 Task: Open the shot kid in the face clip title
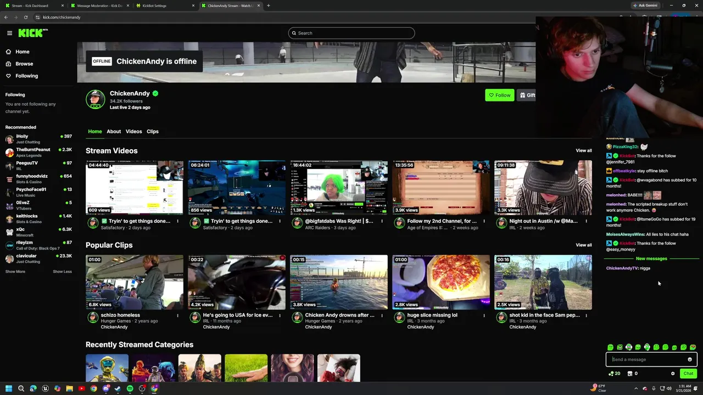544,315
